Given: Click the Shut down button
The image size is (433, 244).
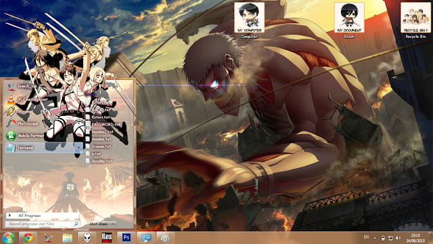Looking at the screenshot, I should (x=99, y=224).
